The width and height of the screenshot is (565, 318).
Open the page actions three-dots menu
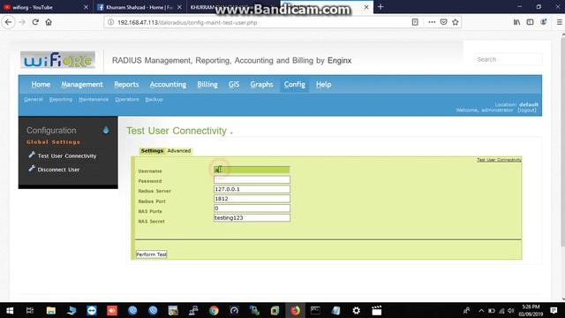pos(432,22)
